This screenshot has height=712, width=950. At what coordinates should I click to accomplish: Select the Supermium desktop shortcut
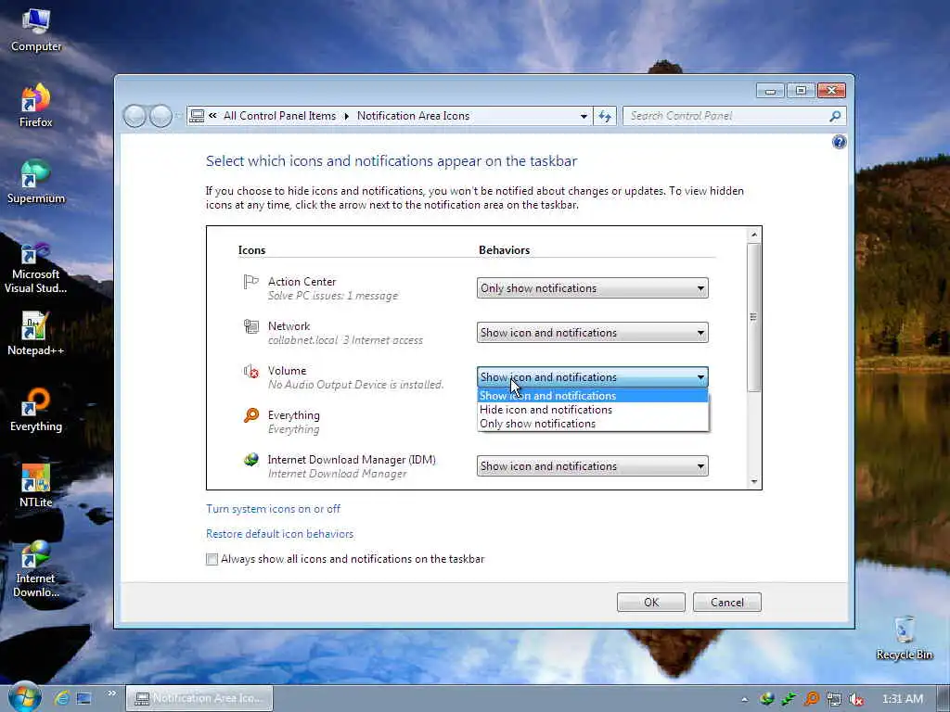(x=35, y=182)
